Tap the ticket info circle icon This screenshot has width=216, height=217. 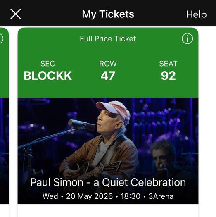pyautogui.click(x=187, y=38)
